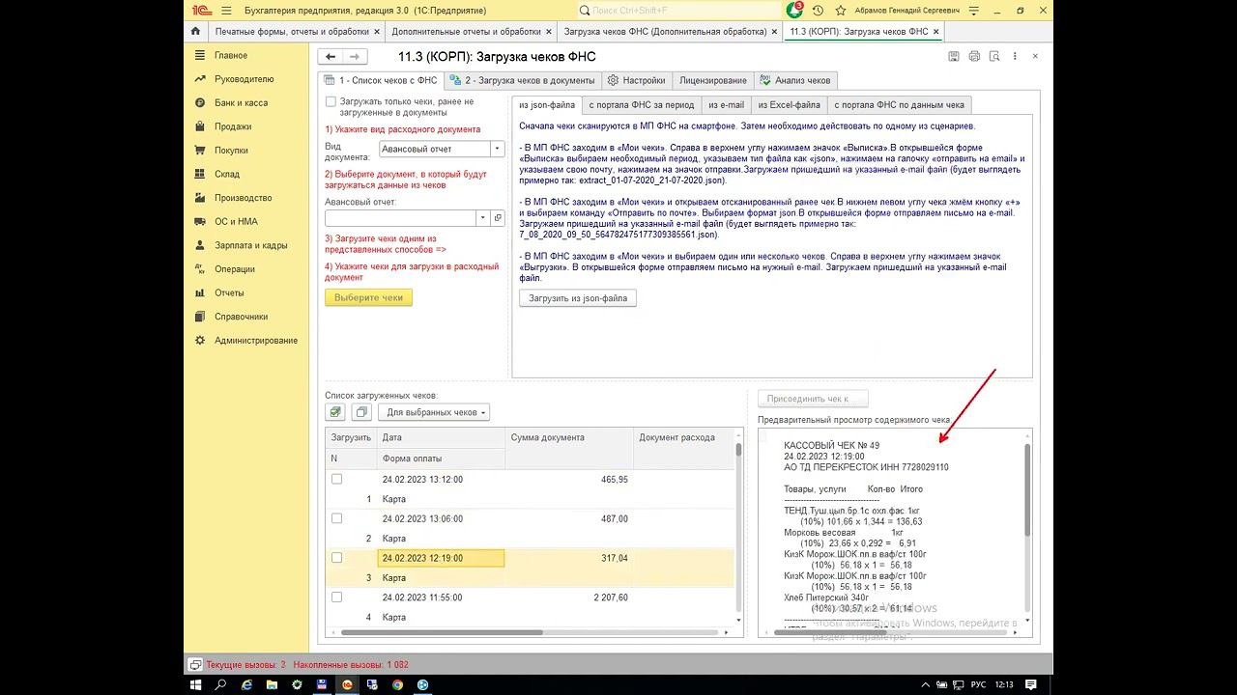The height and width of the screenshot is (695, 1237).
Task: Open 'Для выбранных чеков' dropdown button
Action: coord(434,412)
